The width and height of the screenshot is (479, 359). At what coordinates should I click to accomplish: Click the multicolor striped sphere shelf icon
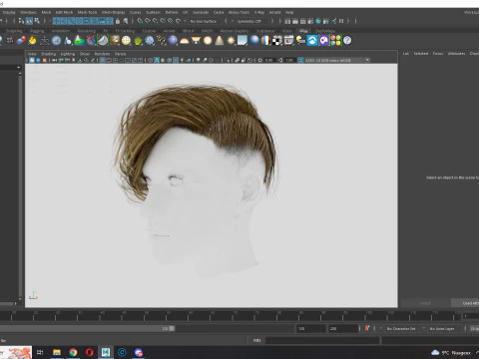pyautogui.click(x=265, y=41)
